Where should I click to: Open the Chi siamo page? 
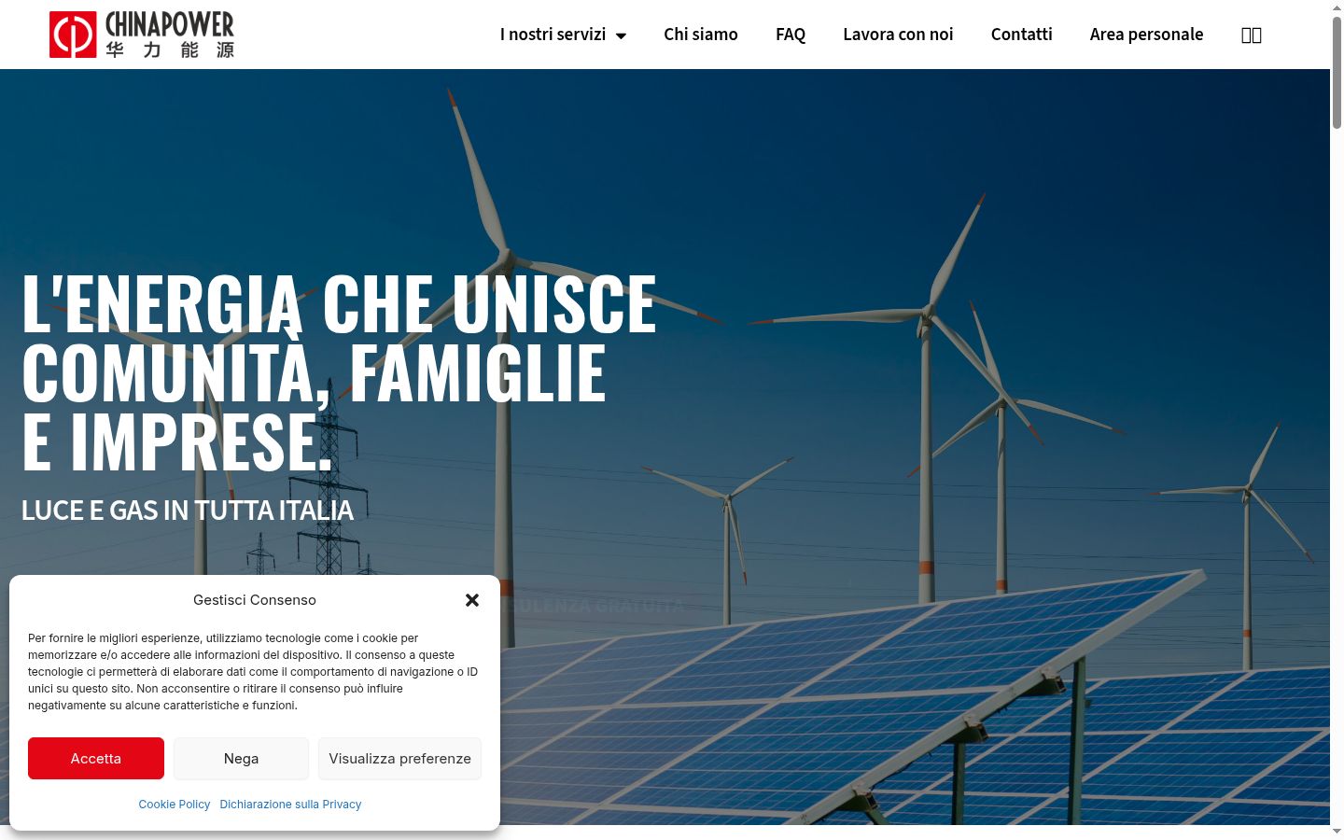701,35
